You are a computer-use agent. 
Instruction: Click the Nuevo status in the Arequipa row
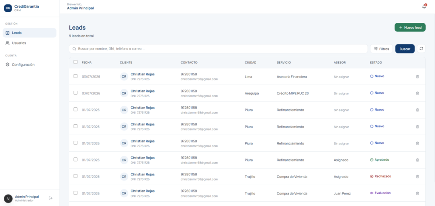(x=377, y=93)
